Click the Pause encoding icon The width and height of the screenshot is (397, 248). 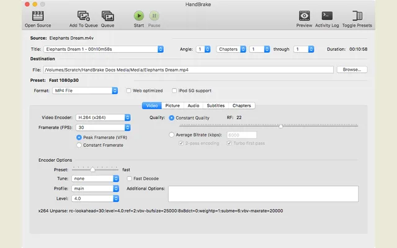[154, 15]
